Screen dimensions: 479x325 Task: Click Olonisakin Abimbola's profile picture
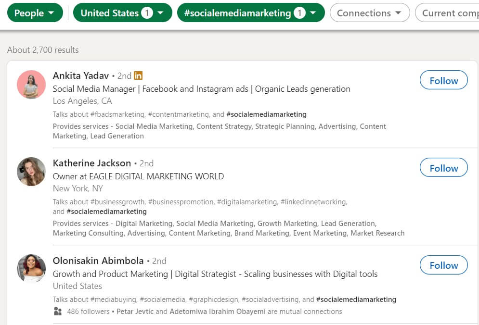(x=31, y=269)
